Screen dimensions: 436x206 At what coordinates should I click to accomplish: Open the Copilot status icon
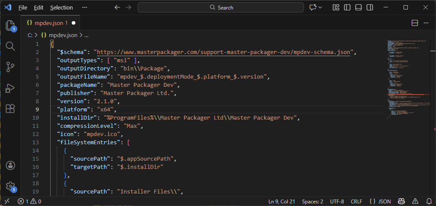point(401,201)
